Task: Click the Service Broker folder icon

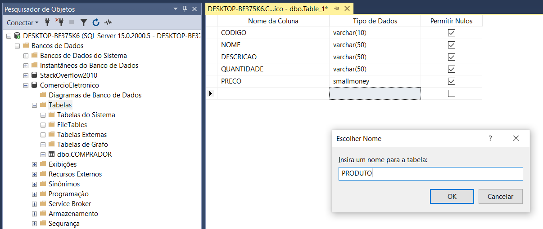Action: [43, 203]
